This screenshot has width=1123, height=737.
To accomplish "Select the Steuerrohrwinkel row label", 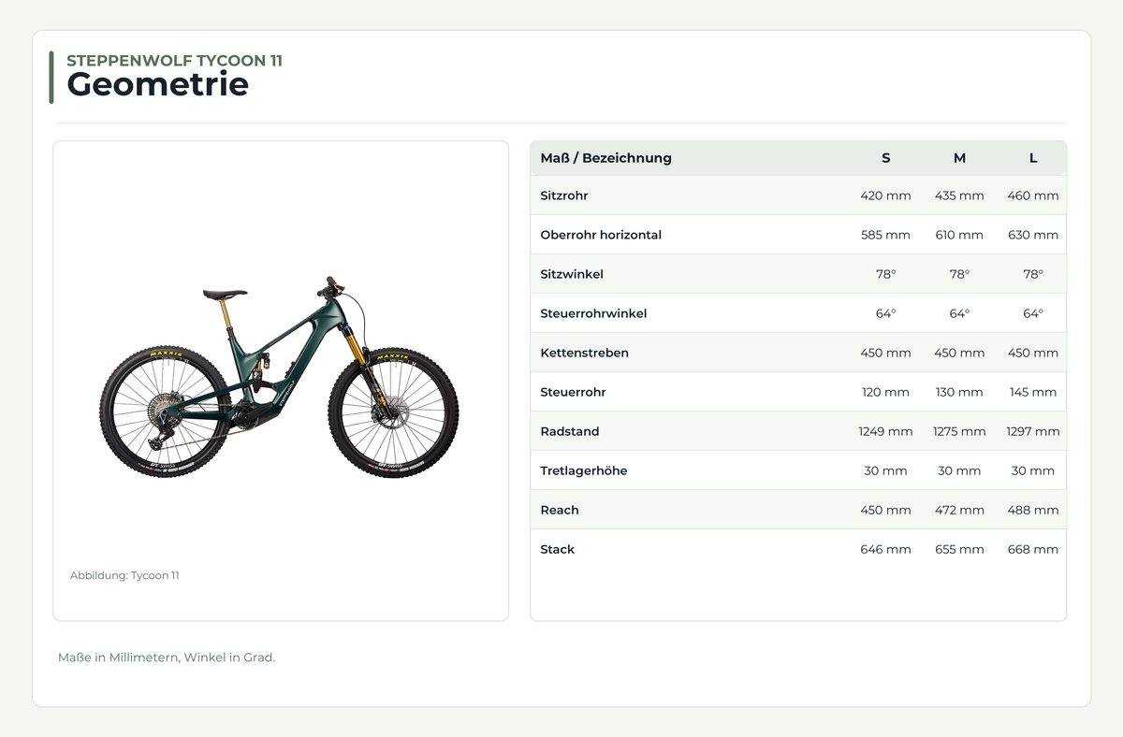I will click(x=593, y=313).
